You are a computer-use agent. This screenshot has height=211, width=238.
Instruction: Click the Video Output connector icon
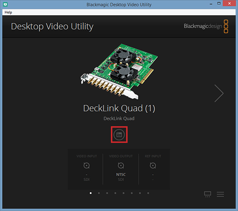point(121,165)
